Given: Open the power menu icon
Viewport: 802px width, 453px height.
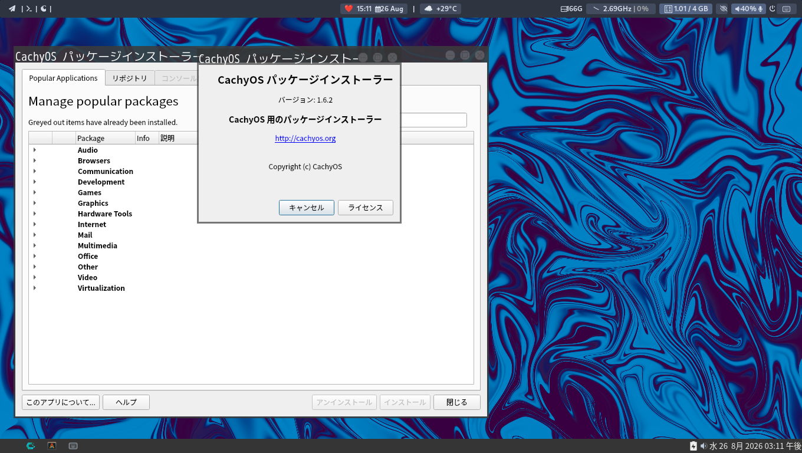Looking at the screenshot, I should click(773, 9).
